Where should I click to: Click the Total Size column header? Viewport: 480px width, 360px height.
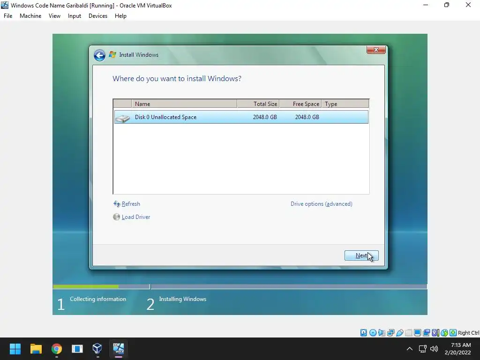click(258, 104)
